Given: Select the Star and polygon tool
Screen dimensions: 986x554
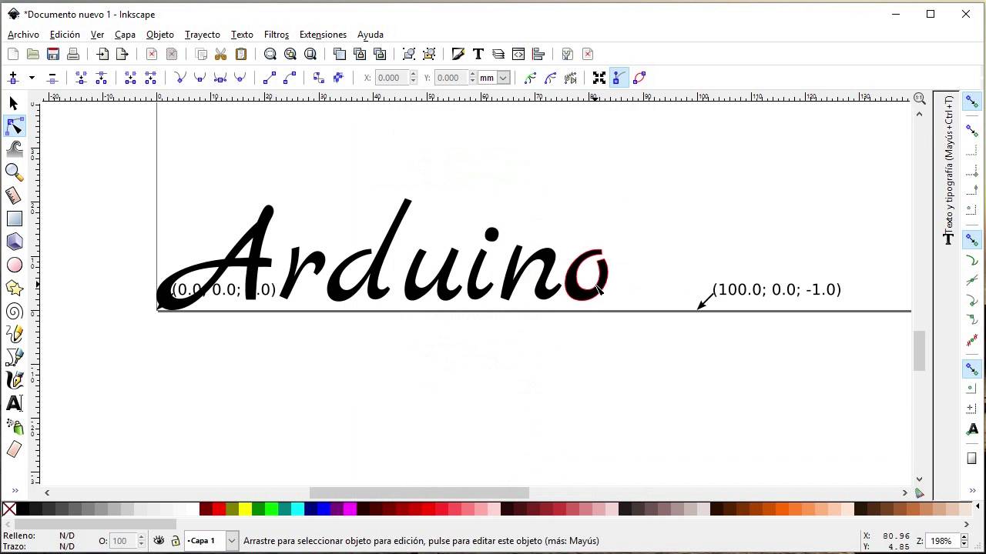Looking at the screenshot, I should click(14, 288).
